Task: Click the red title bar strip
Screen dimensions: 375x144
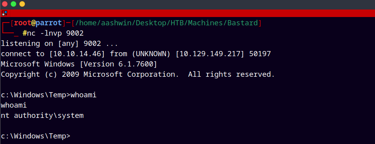Action: (188, 13)
